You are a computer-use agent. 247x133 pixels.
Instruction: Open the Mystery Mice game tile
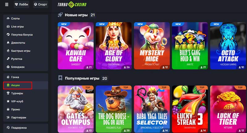pos(152,46)
